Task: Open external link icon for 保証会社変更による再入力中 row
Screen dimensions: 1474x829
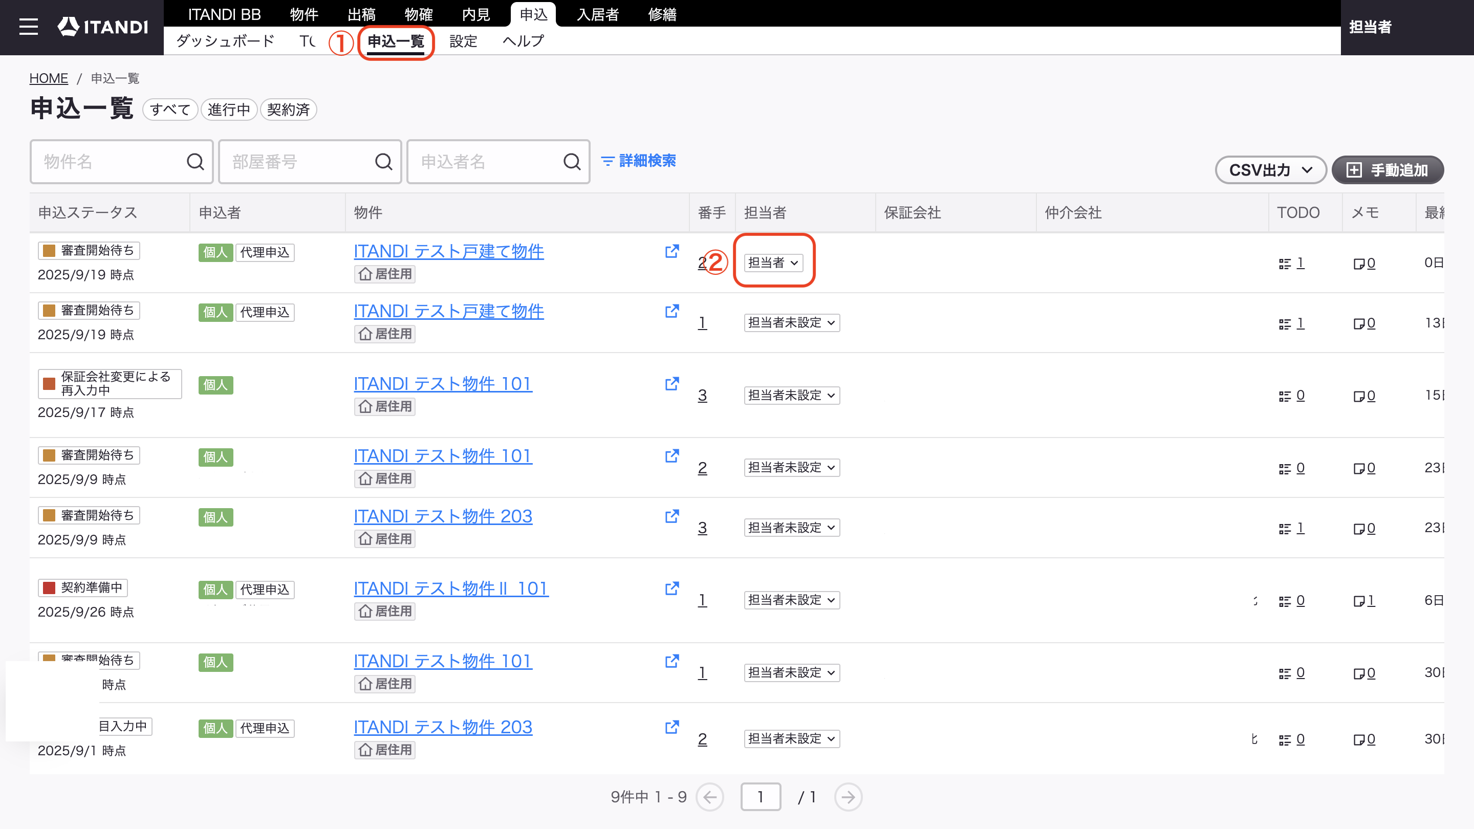Action: tap(672, 383)
